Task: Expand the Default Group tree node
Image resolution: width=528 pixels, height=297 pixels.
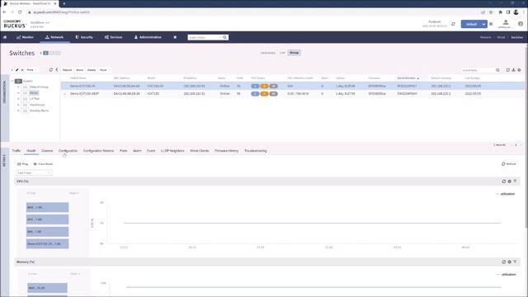Action: (x=18, y=87)
